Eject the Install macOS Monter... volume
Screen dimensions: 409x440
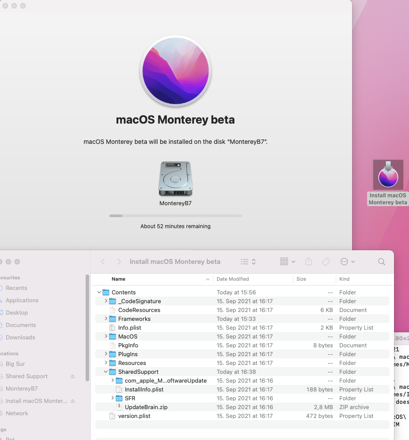point(73,401)
